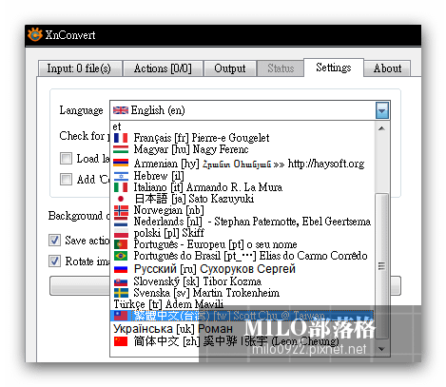The image size is (446, 387).
Task: Collapse the Language dropdown via its arrow
Action: (x=382, y=110)
